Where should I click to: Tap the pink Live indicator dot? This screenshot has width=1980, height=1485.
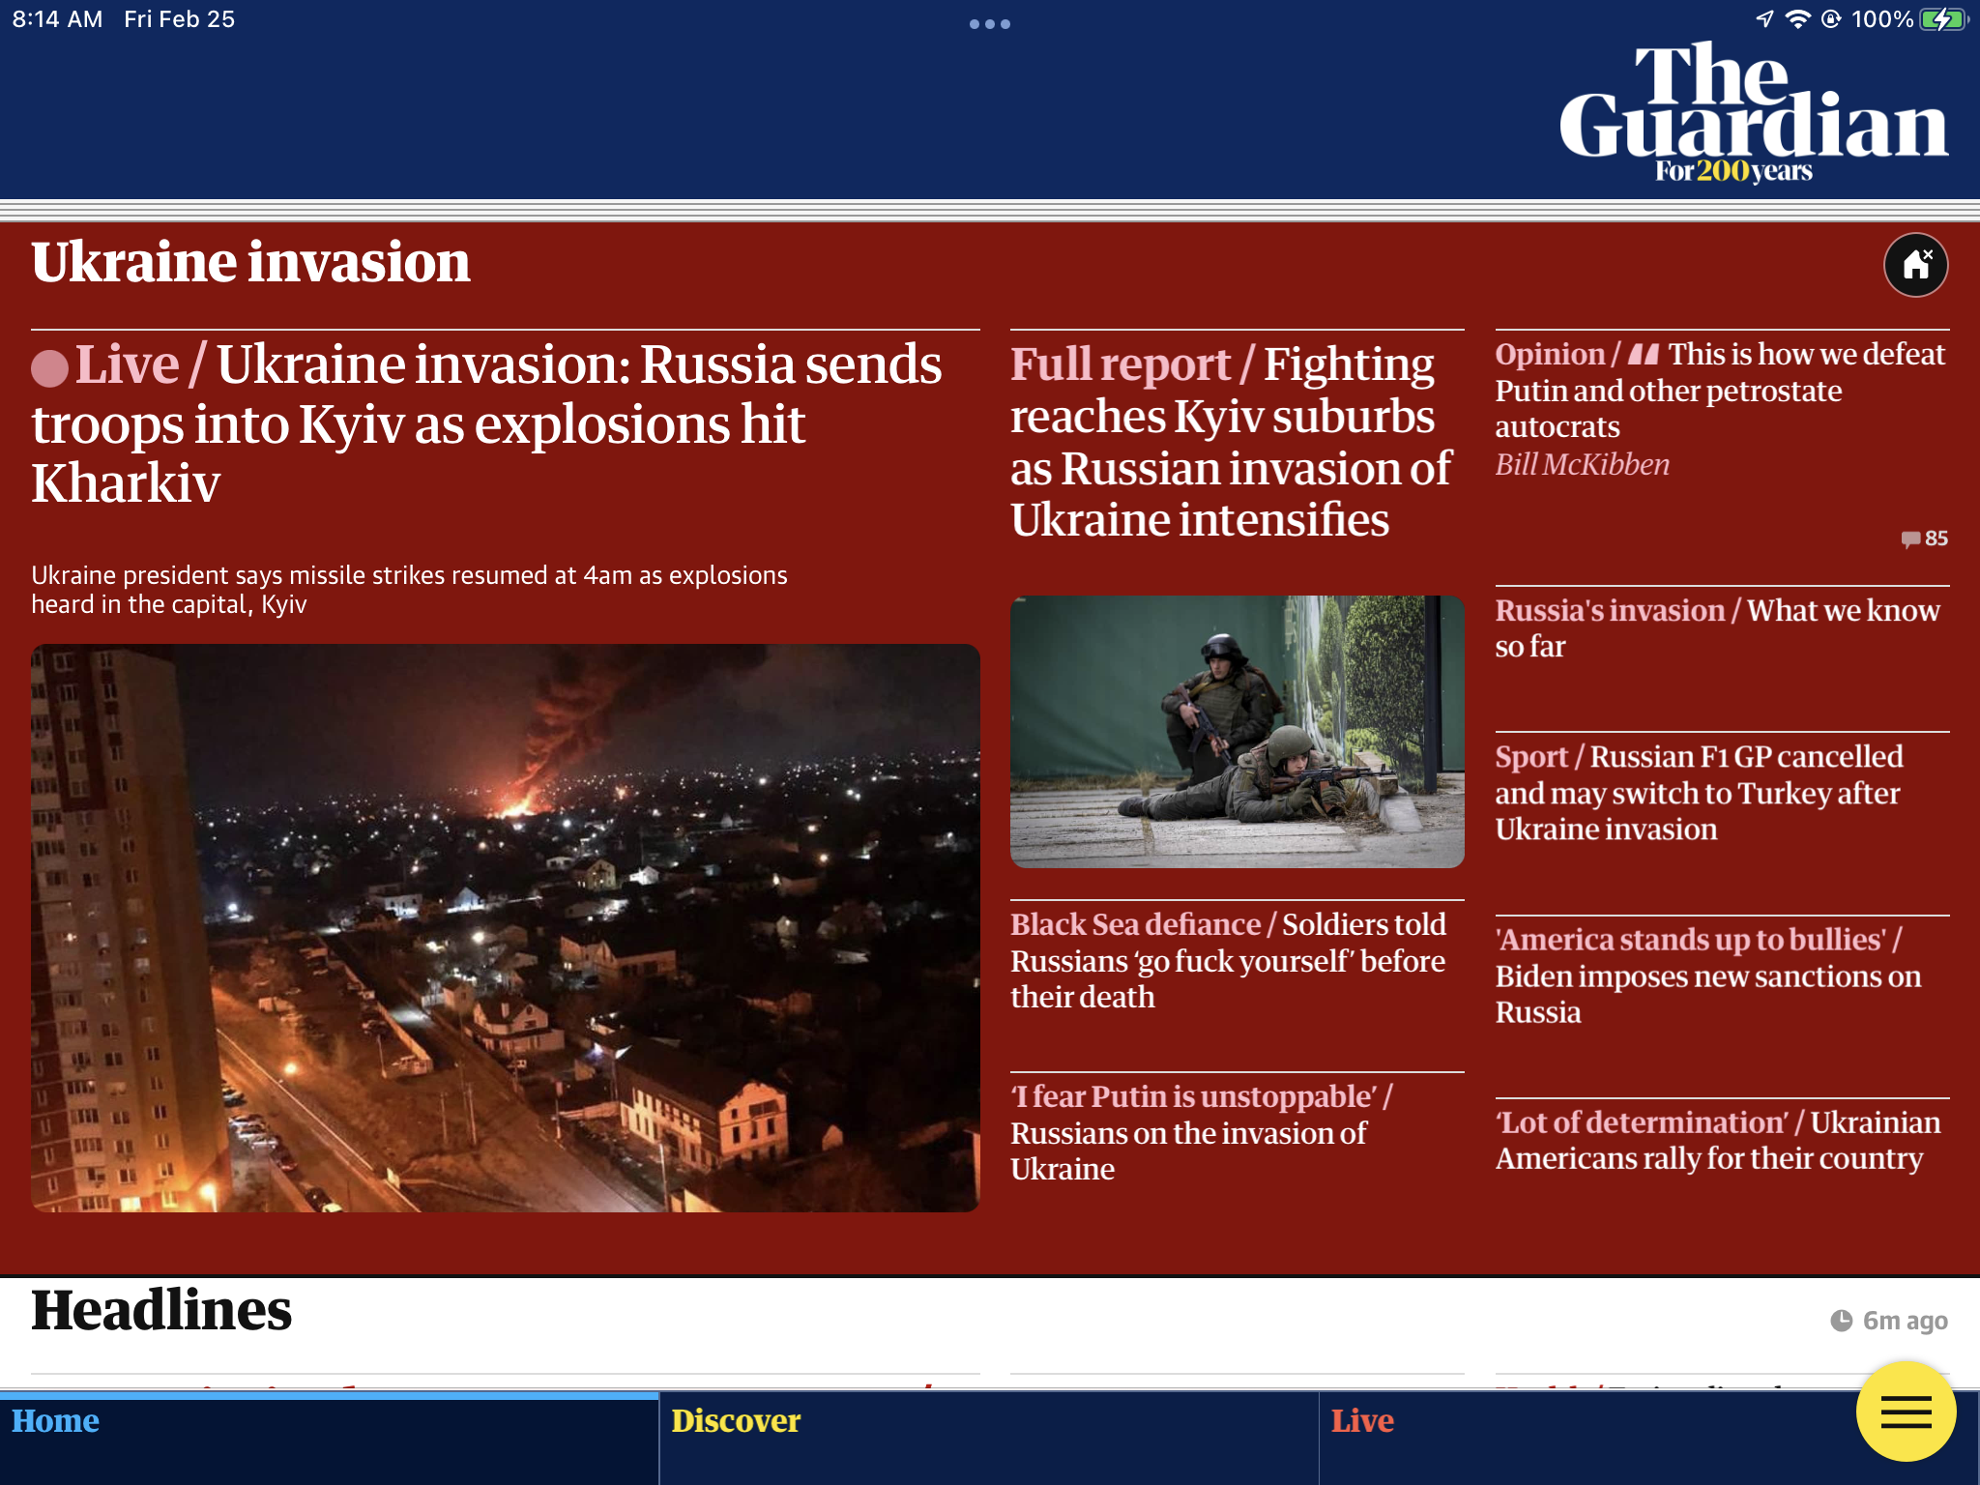tap(49, 367)
